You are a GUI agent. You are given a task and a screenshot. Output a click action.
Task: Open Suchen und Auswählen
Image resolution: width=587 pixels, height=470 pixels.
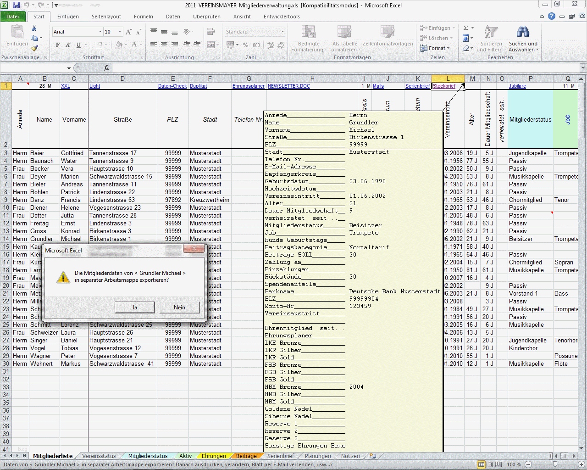click(x=523, y=39)
